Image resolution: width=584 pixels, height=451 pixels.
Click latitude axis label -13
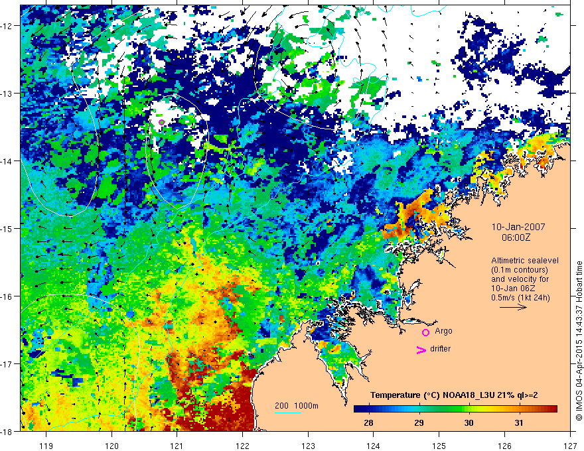click(7, 94)
